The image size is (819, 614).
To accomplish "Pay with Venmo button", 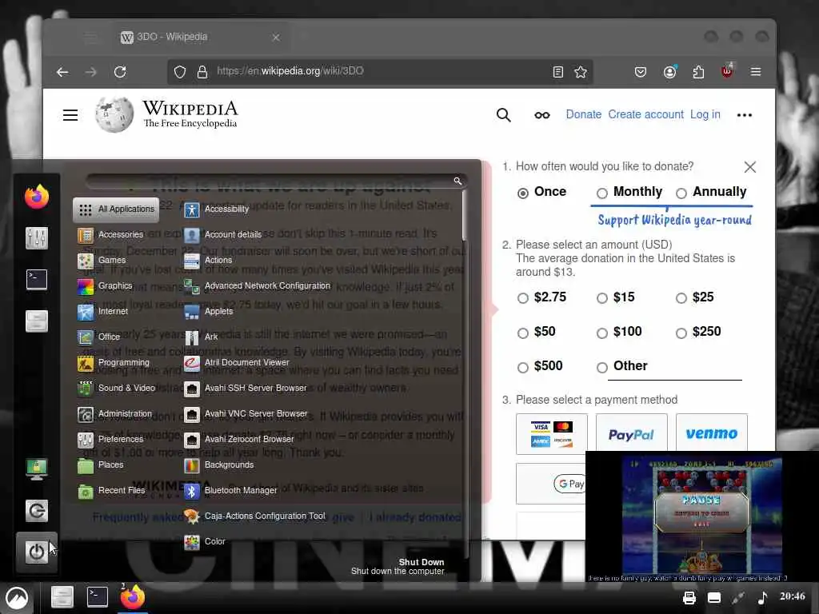I will click(711, 433).
